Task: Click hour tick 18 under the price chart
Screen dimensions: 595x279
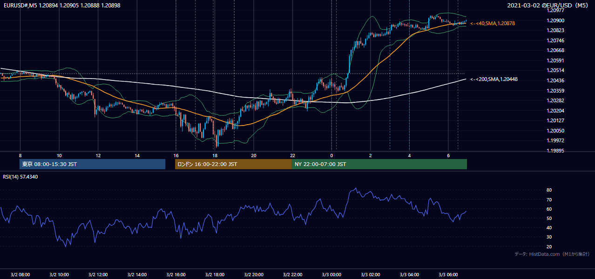Action: click(215, 155)
